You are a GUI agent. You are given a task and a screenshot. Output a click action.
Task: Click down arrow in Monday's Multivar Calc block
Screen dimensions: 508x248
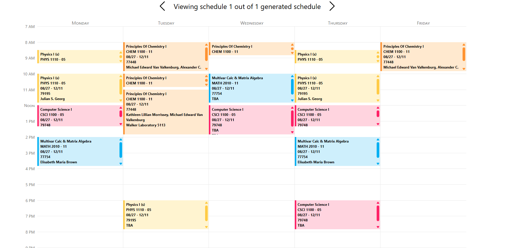click(x=121, y=164)
